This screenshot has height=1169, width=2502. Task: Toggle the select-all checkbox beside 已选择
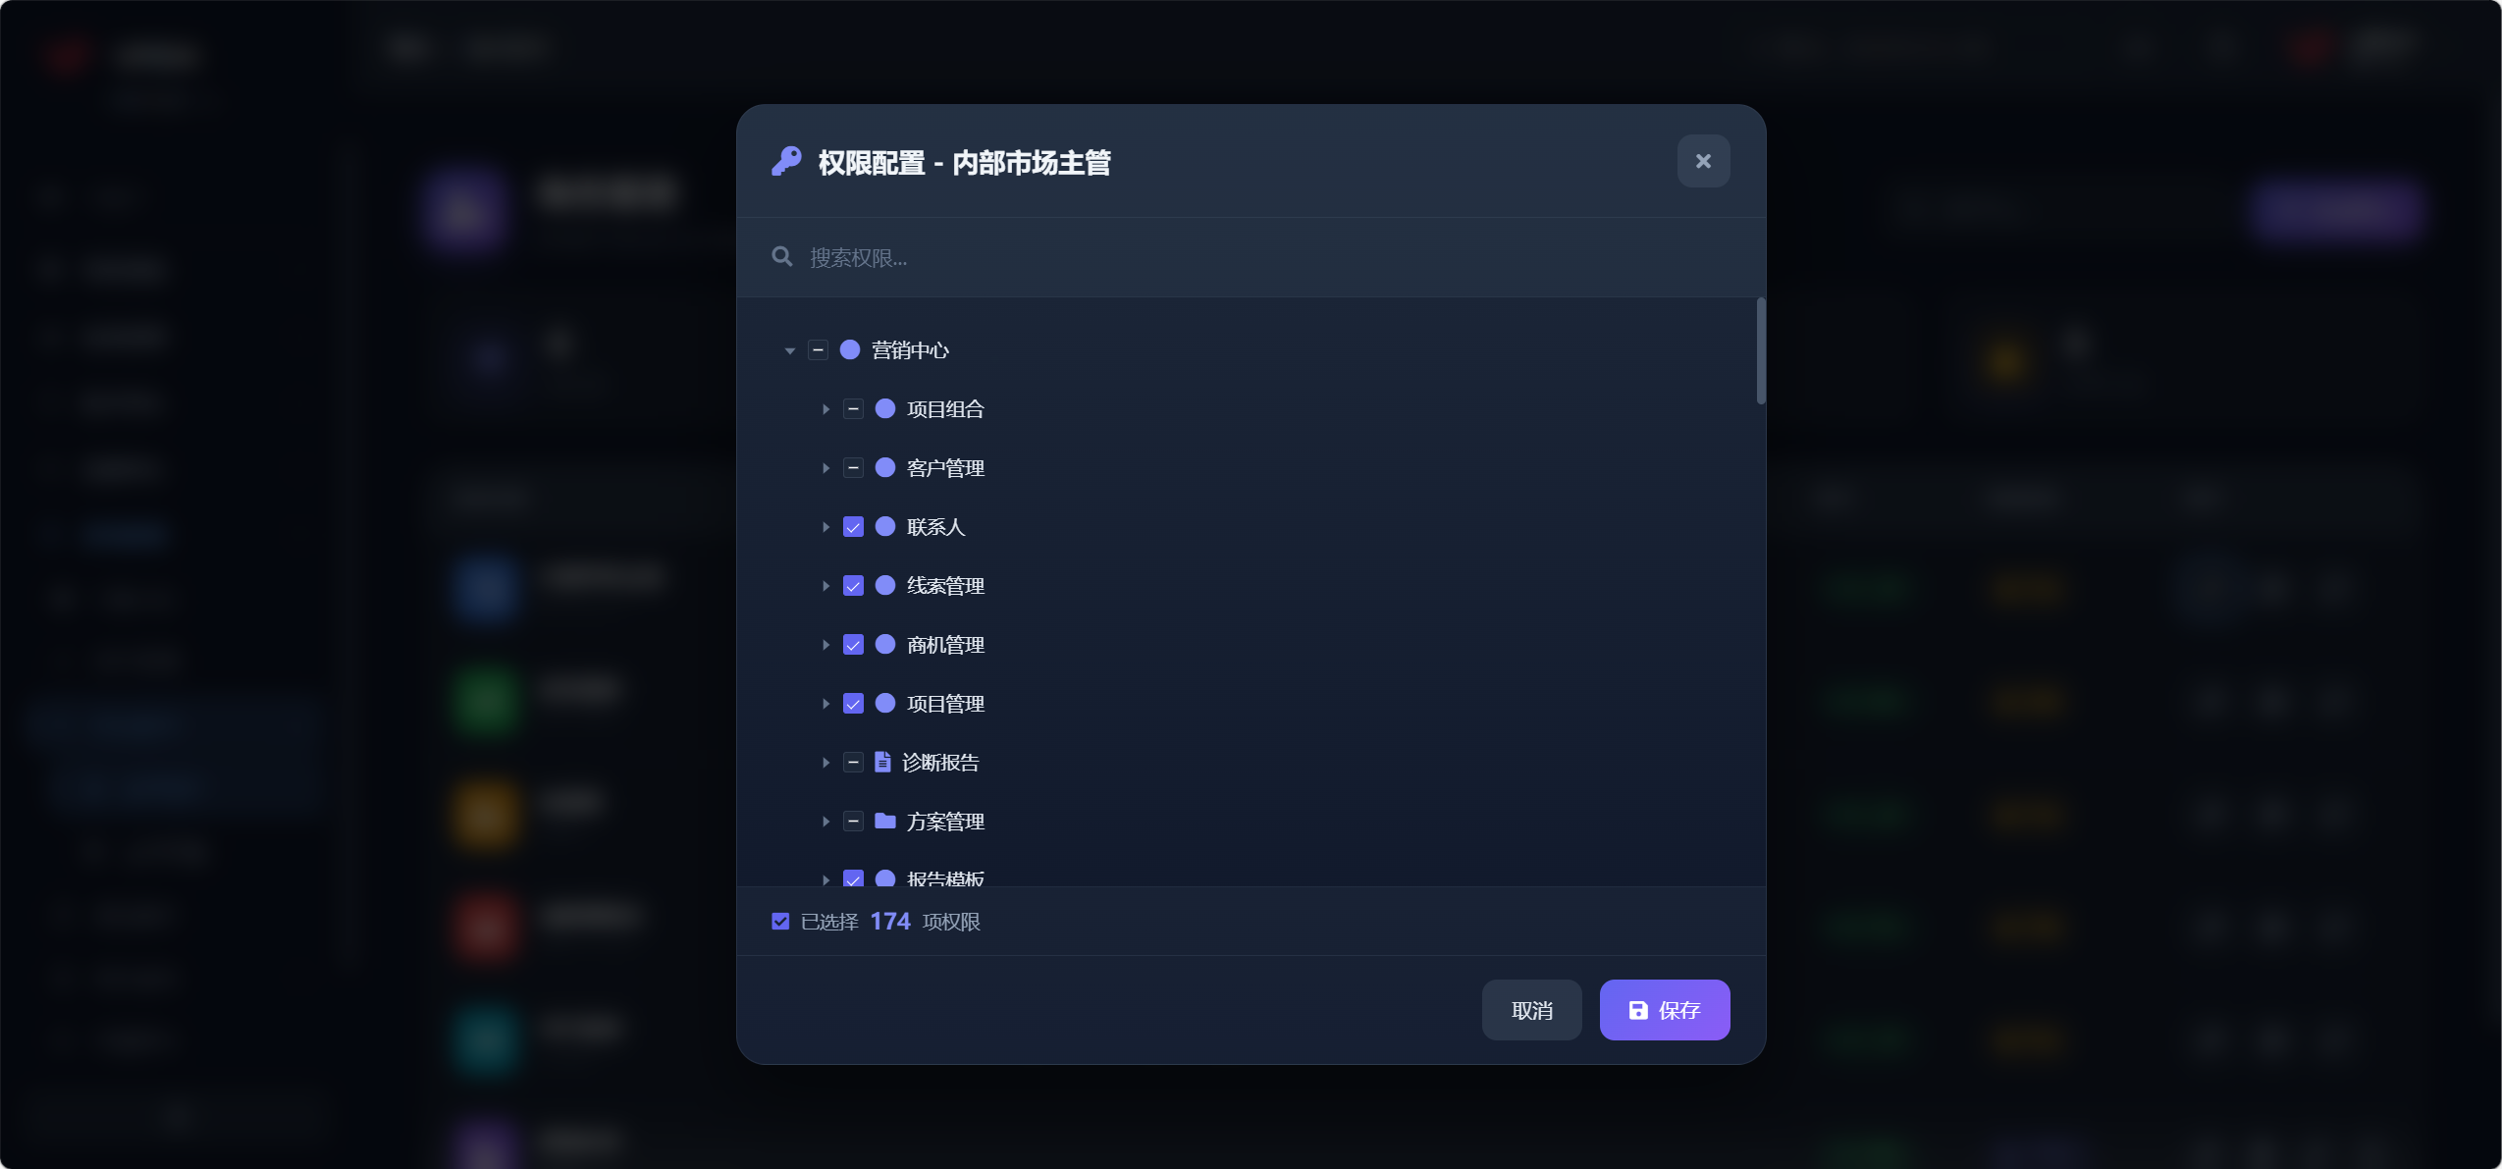tap(780, 922)
